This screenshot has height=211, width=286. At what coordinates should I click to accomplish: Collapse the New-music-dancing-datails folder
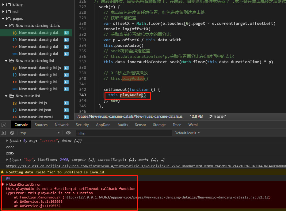[6, 26]
